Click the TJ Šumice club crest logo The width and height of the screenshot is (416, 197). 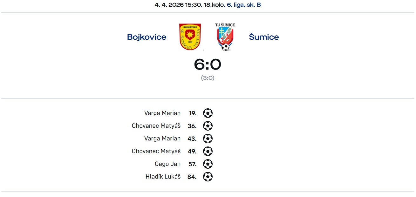point(225,37)
